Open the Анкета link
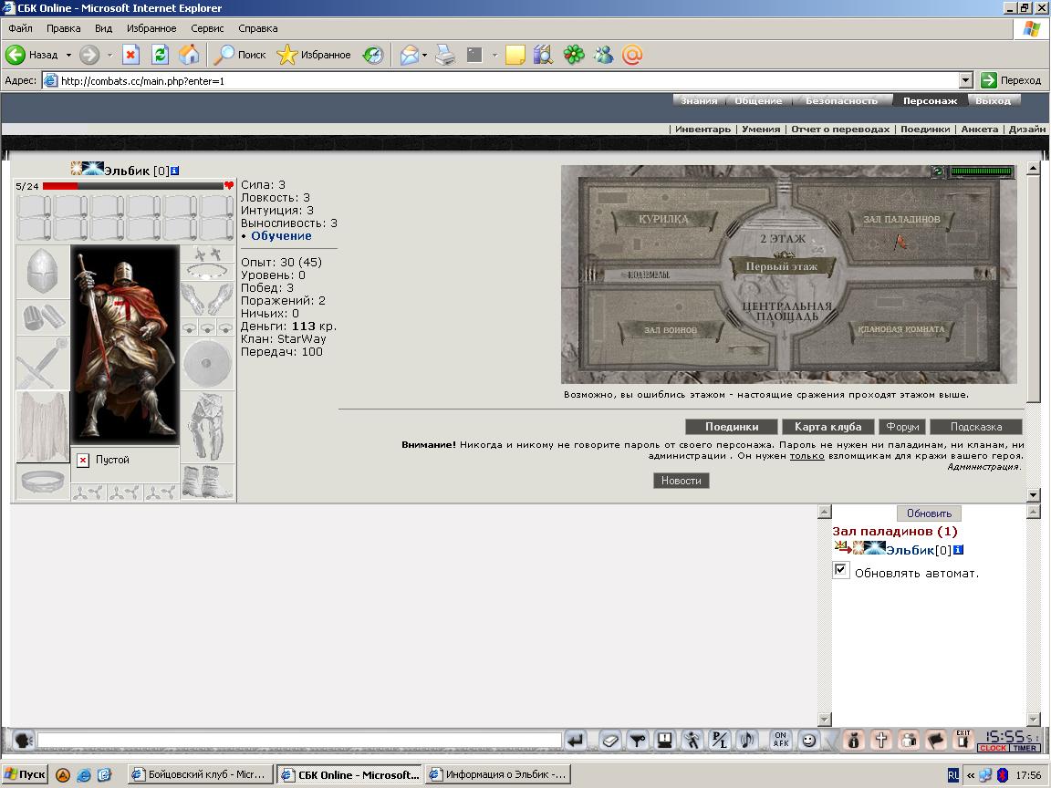This screenshot has height=788, width=1051. pyautogui.click(x=979, y=130)
